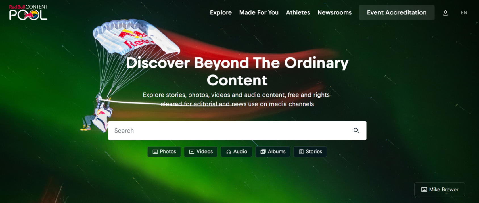
Task: Filter content by Videos
Action: tap(201, 152)
